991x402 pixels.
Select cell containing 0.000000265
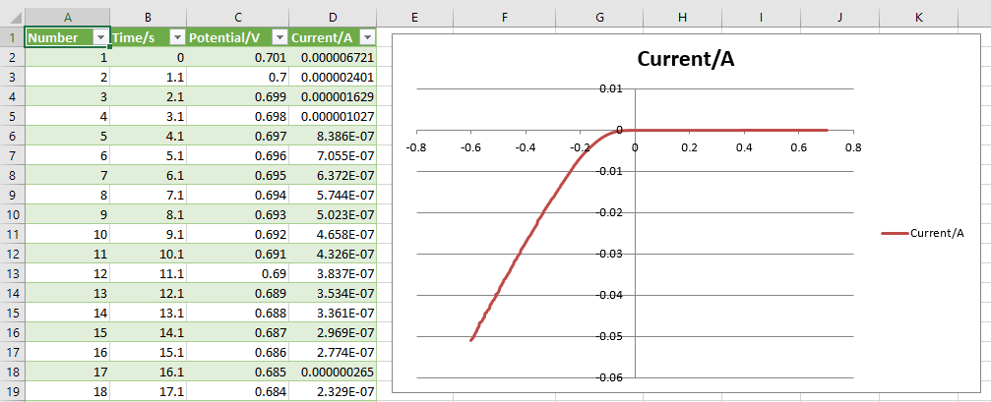[x=332, y=372]
